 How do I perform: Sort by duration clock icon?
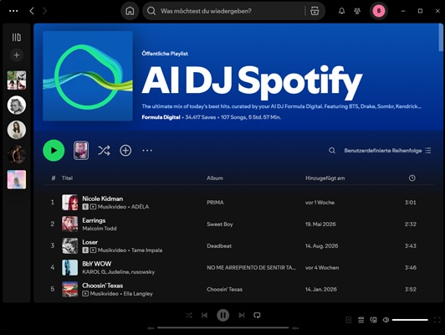click(x=412, y=178)
